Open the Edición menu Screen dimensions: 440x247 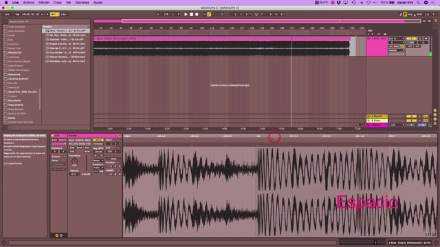click(x=44, y=3)
